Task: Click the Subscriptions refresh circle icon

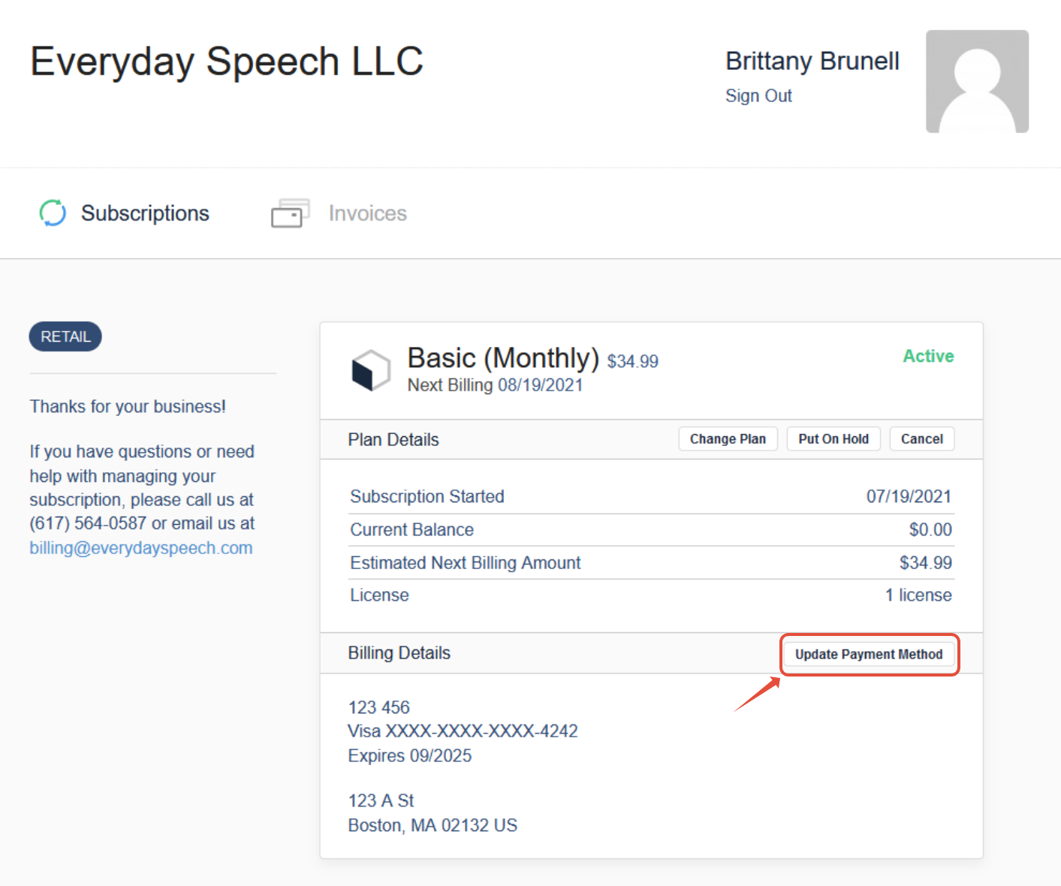Action: click(53, 213)
